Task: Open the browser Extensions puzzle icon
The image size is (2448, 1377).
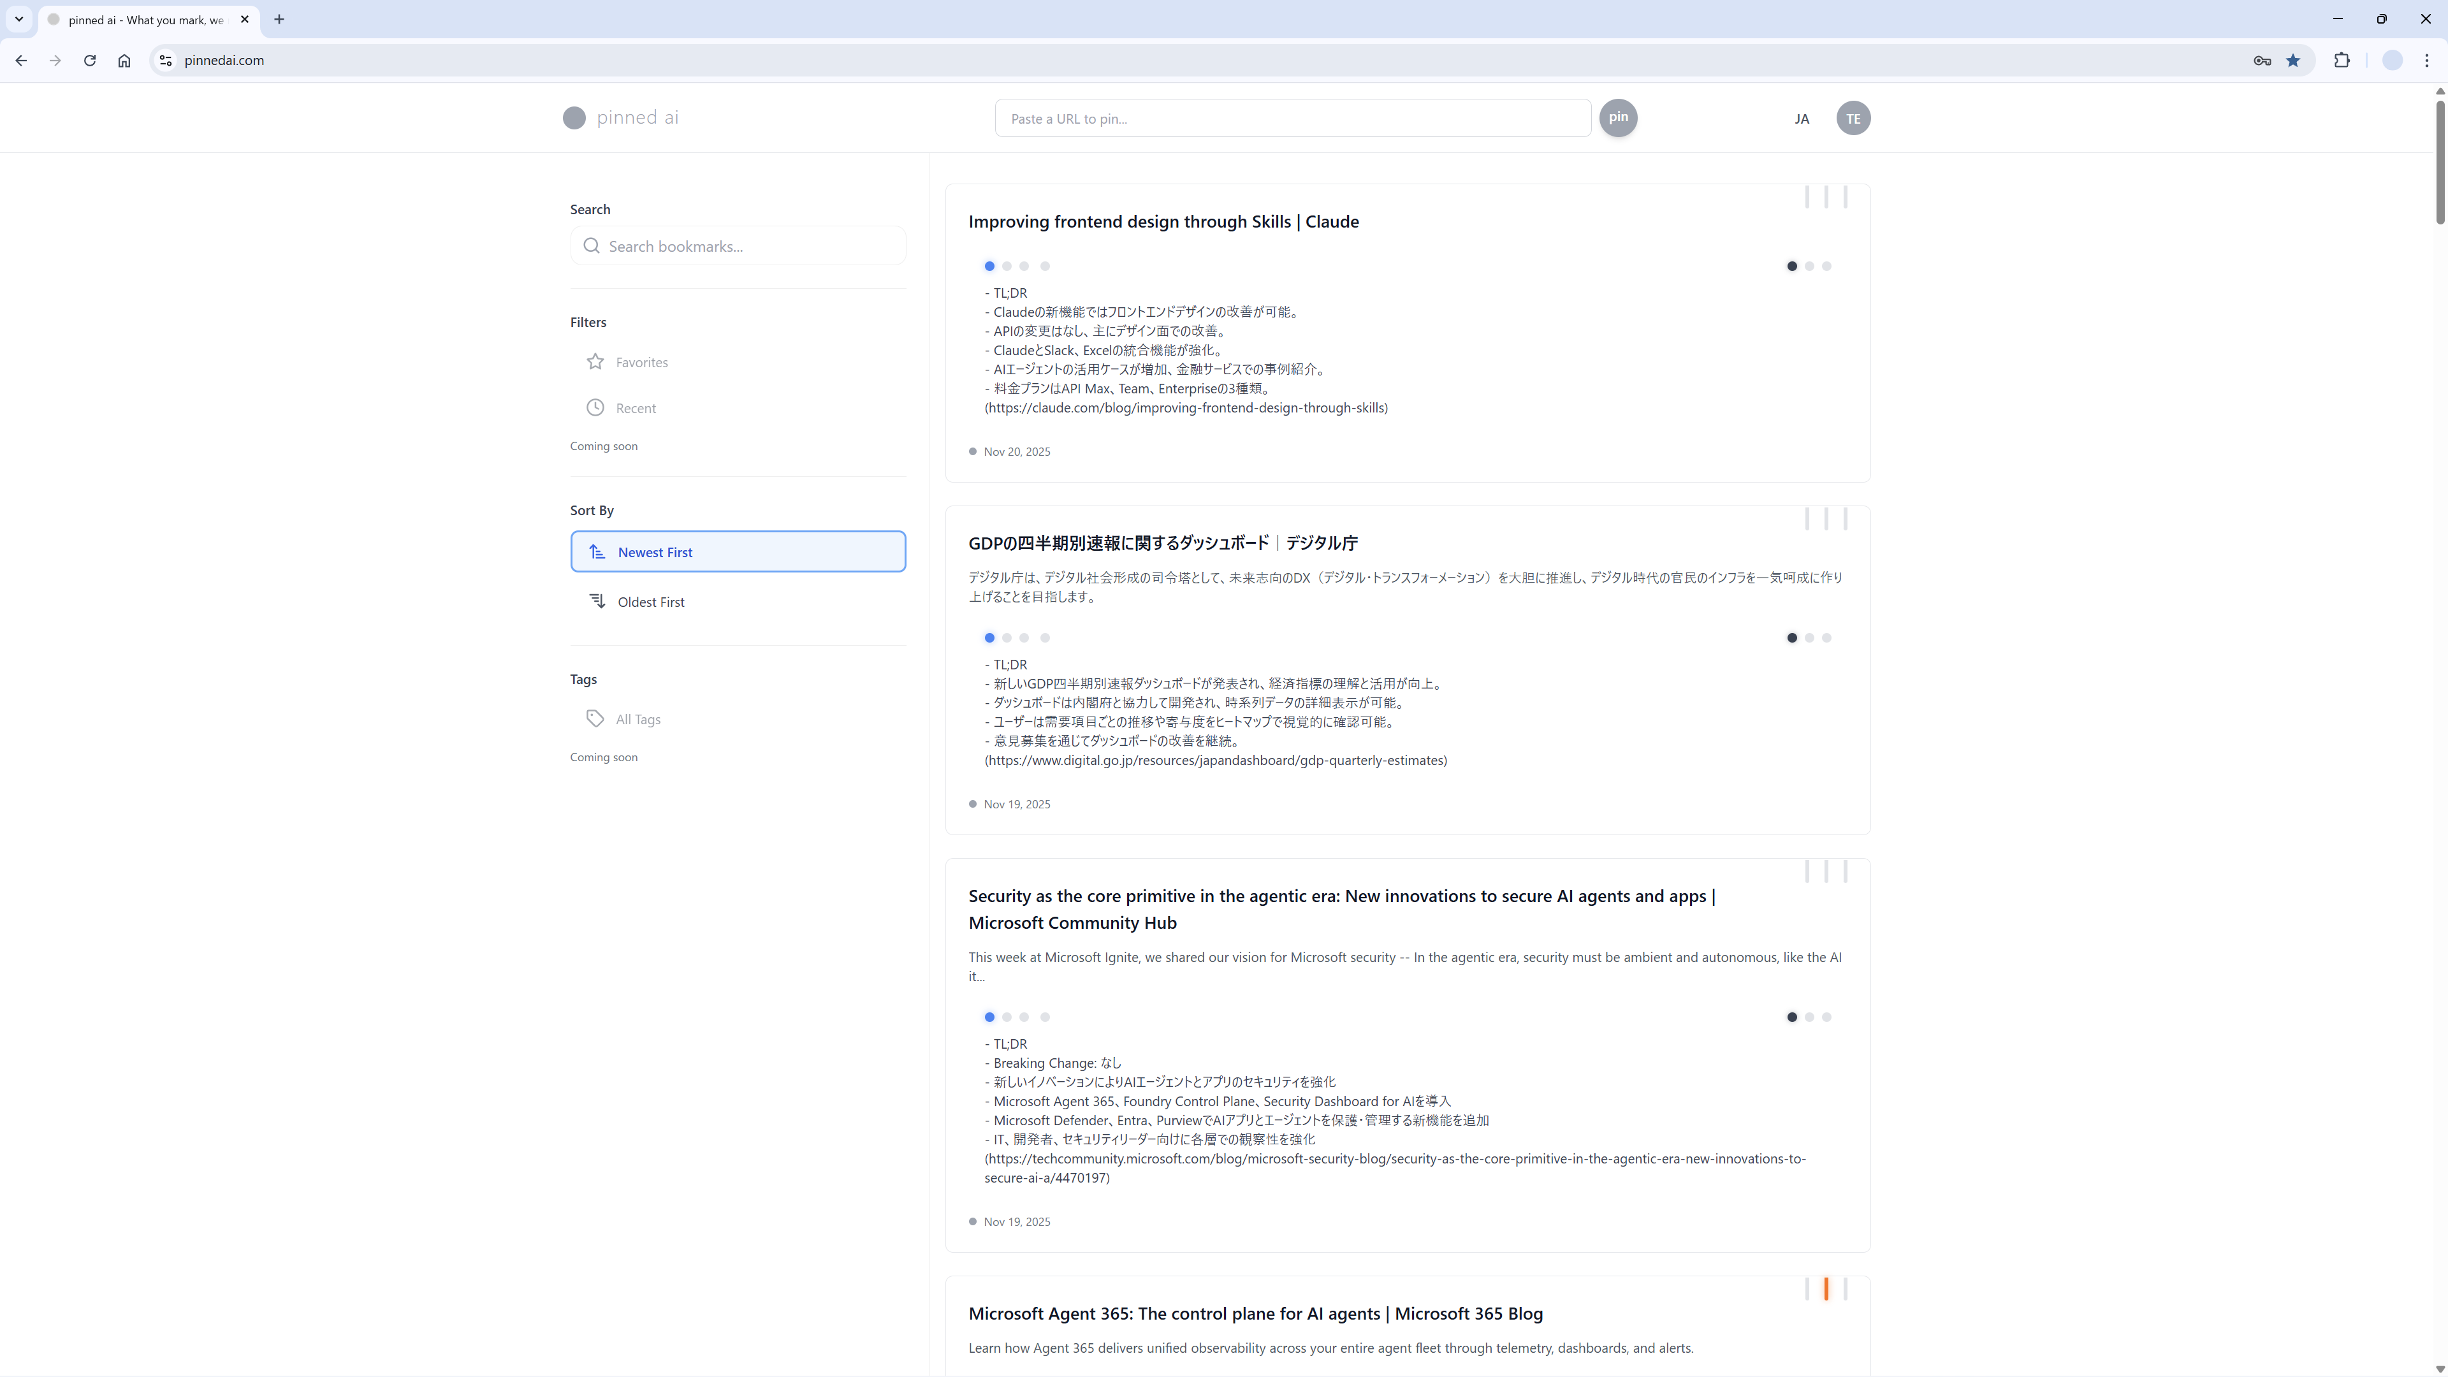Action: click(x=2342, y=60)
